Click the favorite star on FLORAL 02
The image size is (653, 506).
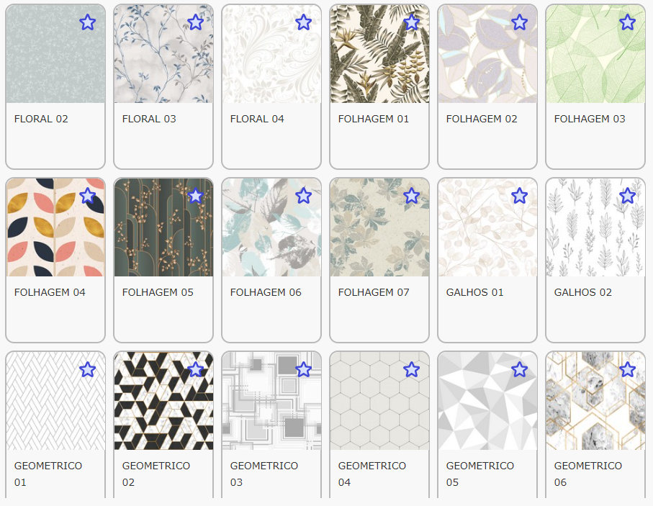pyautogui.click(x=87, y=22)
